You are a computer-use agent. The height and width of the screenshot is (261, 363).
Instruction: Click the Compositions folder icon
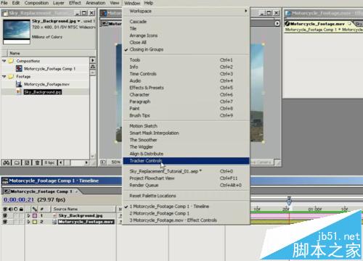[11, 61]
